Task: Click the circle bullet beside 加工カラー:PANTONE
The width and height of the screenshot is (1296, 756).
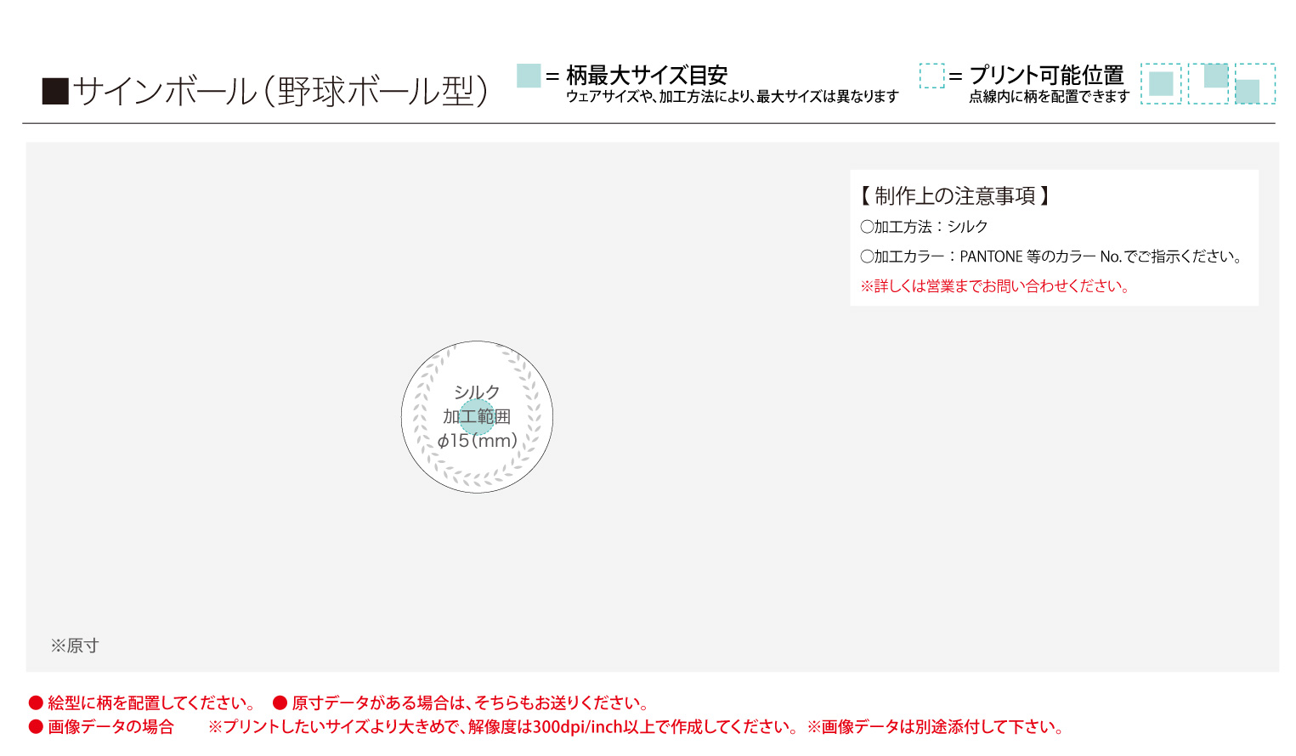Action: click(867, 257)
